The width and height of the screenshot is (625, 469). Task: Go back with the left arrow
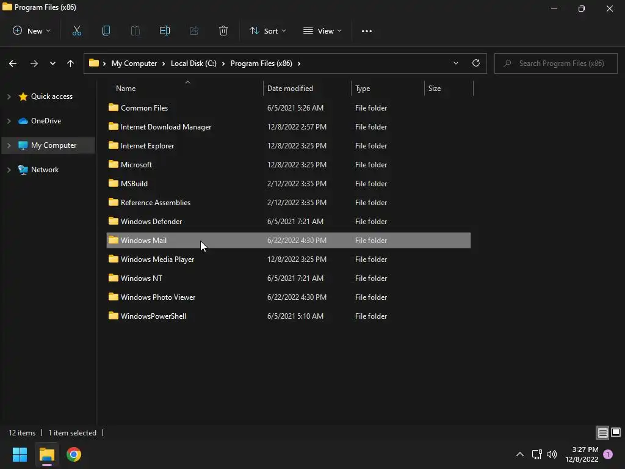tap(13, 64)
